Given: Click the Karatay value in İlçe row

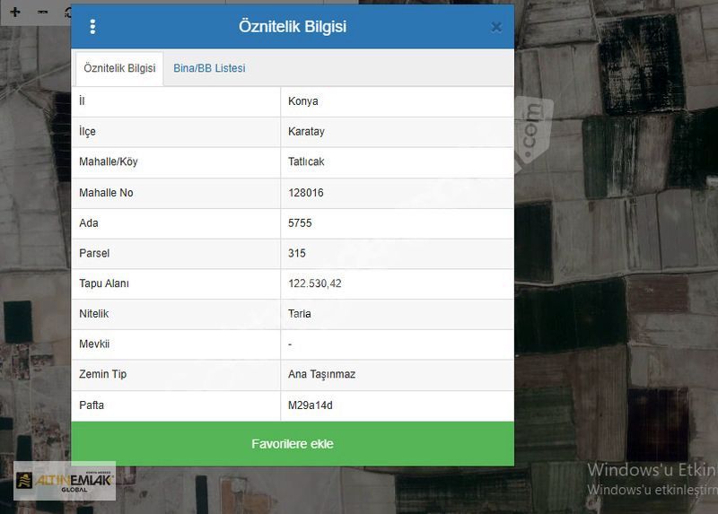Looking at the screenshot, I should pyautogui.click(x=306, y=132).
